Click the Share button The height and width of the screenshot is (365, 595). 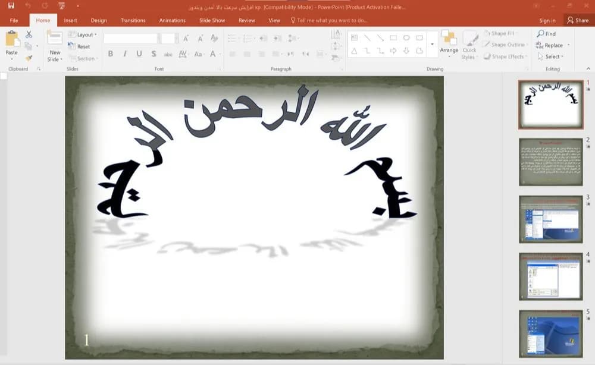(578, 20)
